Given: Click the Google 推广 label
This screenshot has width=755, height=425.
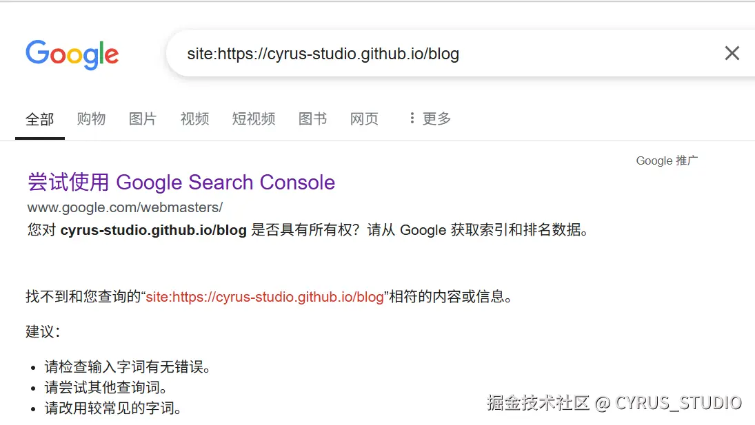Looking at the screenshot, I should pyautogui.click(x=667, y=160).
